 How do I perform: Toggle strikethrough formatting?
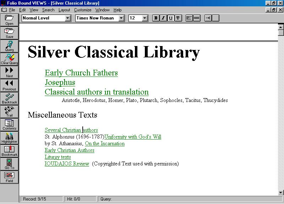178,18
